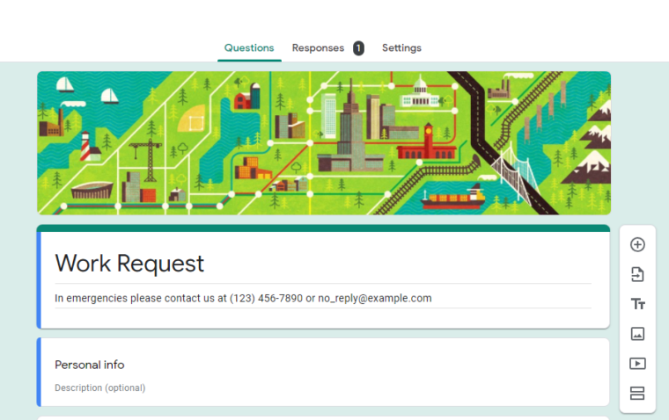The width and height of the screenshot is (669, 420).
Task: Click the Work Request form title
Action: tap(129, 264)
